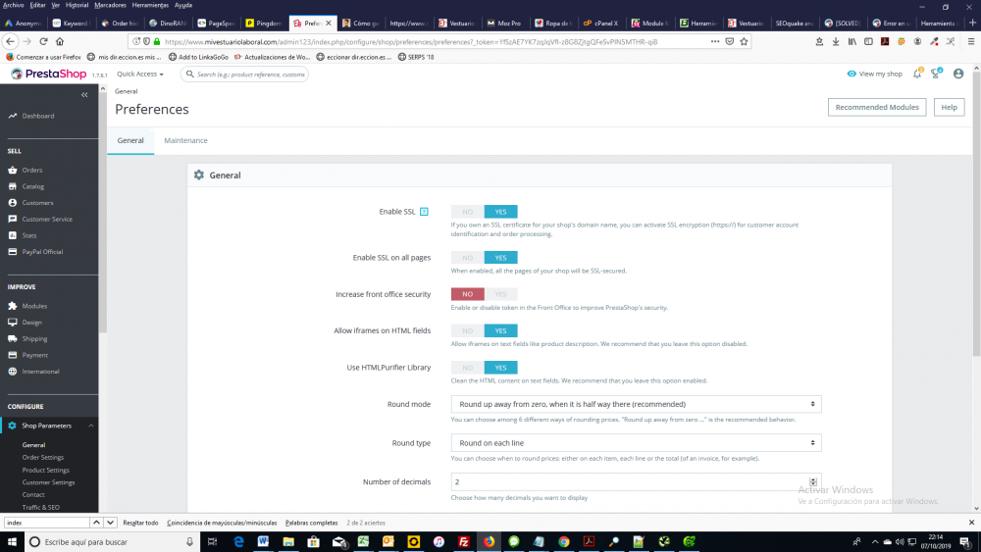Open Windows Start menu
The image size is (981, 552).
click(x=12, y=541)
